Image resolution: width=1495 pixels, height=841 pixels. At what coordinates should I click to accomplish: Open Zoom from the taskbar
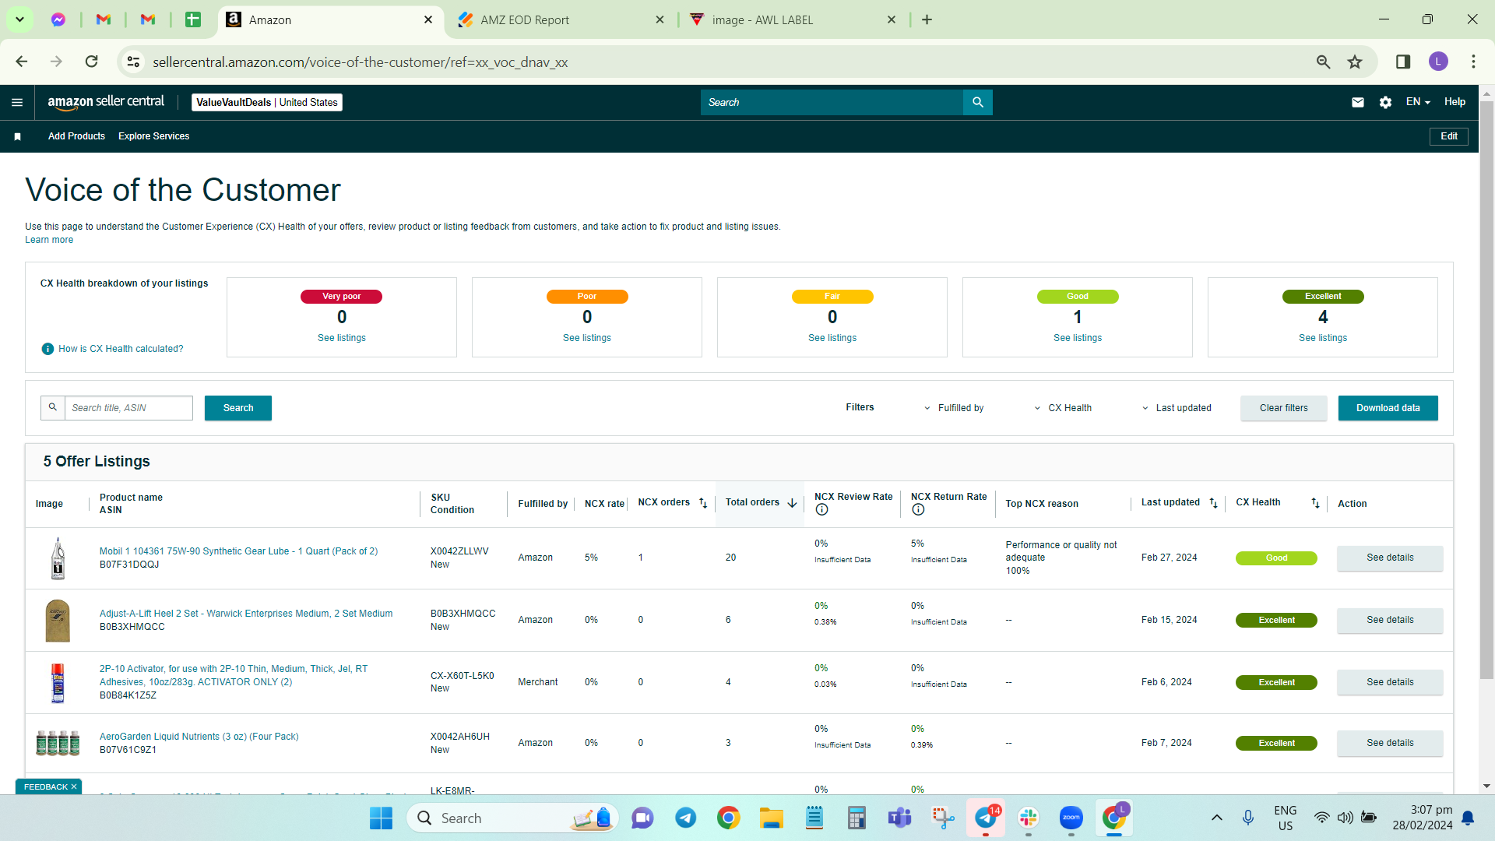pyautogui.click(x=1071, y=818)
